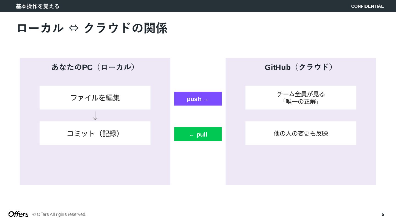The image size is (396, 223).
Task: Click the チーム全員が見る「唯一の正解」 box
Action: [301, 98]
